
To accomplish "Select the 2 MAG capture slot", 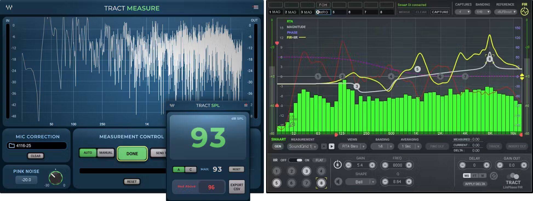I will pyautogui.click(x=291, y=12).
